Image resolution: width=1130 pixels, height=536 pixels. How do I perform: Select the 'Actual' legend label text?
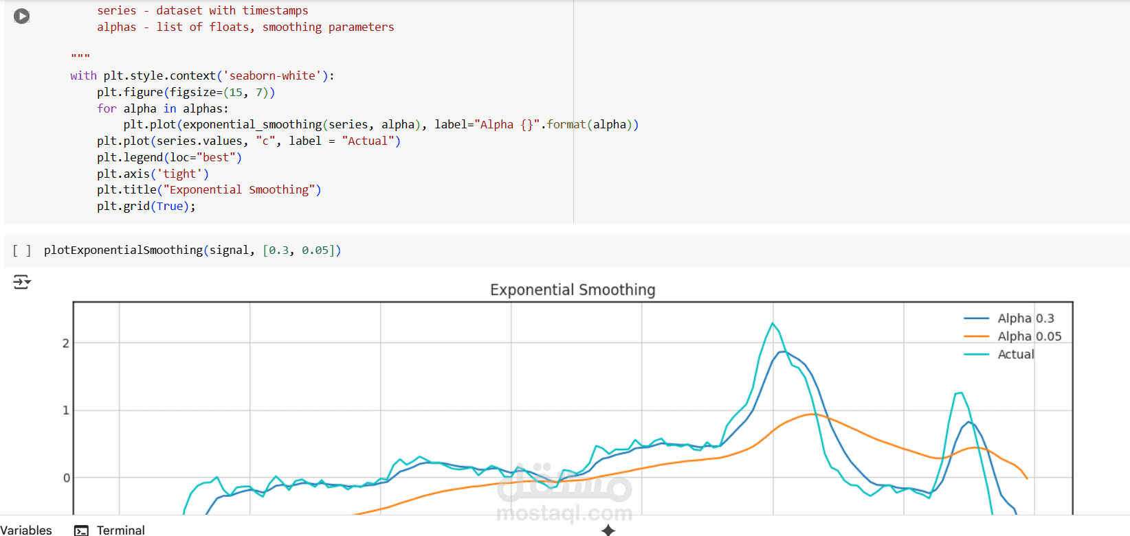coord(1015,354)
